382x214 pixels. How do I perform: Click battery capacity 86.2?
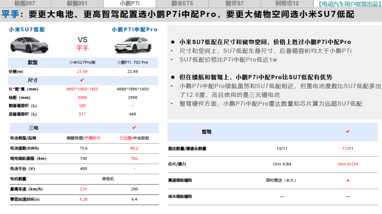[134, 148]
